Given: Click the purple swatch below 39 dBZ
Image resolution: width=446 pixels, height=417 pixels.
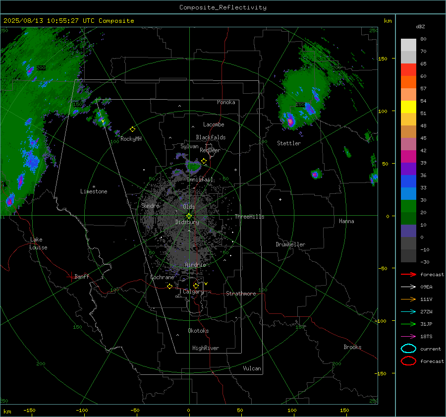Looking at the screenshot, I should (408, 169).
